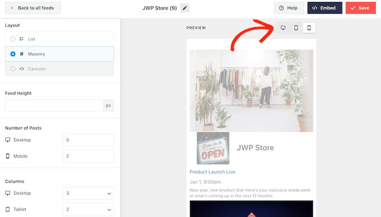Open the Product Launch Live link
Viewport: 381px width, 217px height.
[x=212, y=172]
